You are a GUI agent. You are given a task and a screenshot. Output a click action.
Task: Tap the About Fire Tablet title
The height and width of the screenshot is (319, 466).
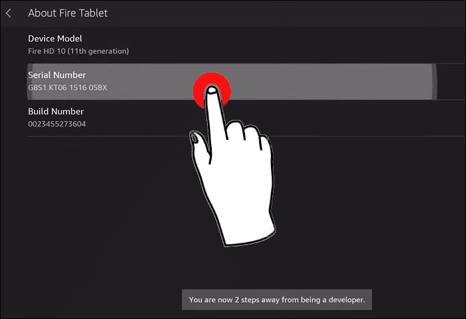pyautogui.click(x=68, y=13)
